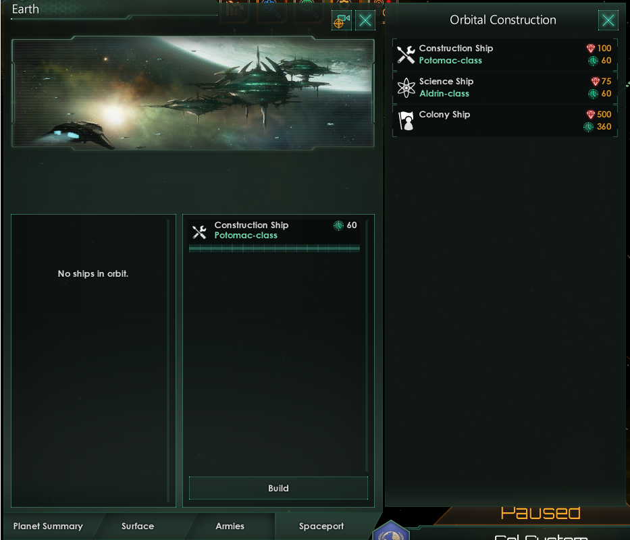Click wrench icon of queued Construction Ship
The image size is (630, 540).
199,232
